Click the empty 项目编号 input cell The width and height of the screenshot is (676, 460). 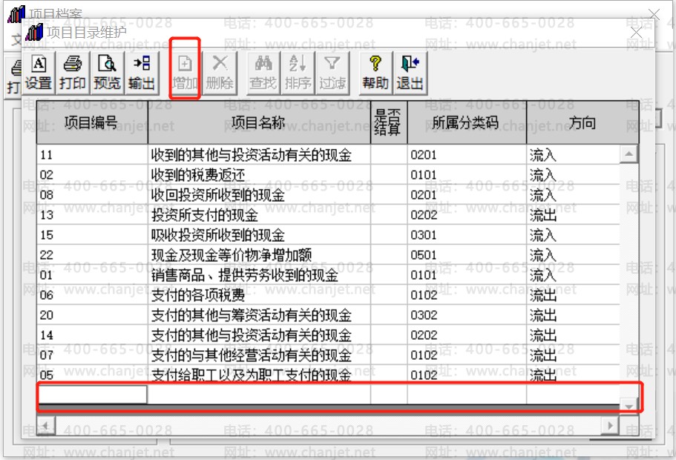click(92, 395)
